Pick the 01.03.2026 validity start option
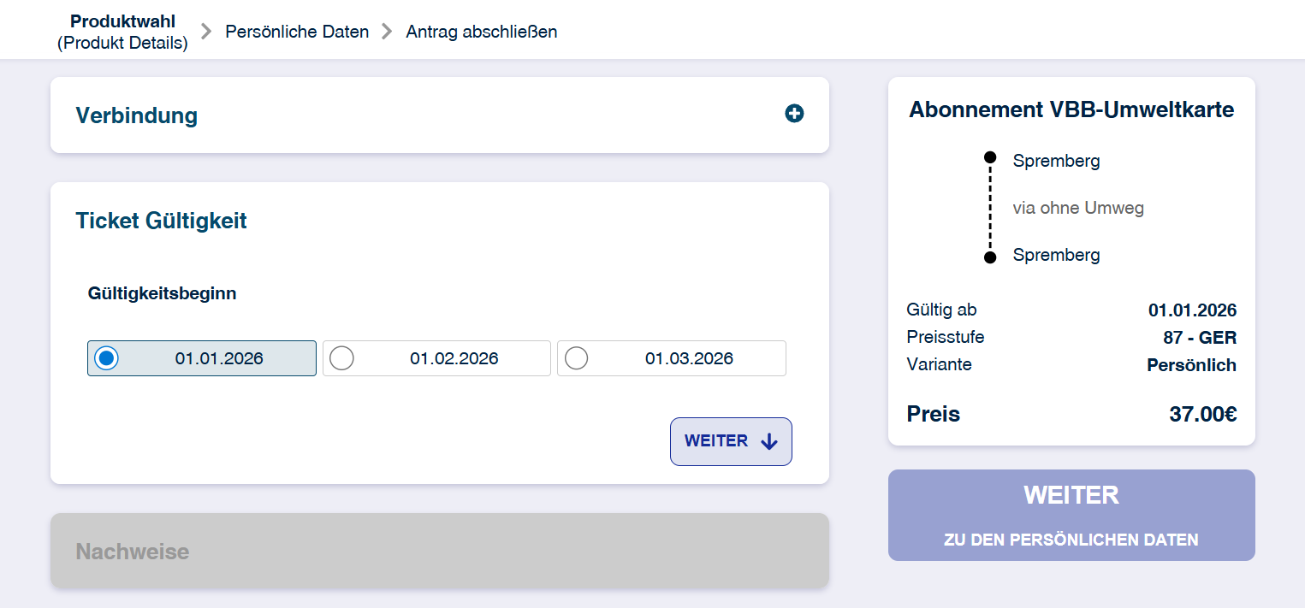 [x=577, y=358]
